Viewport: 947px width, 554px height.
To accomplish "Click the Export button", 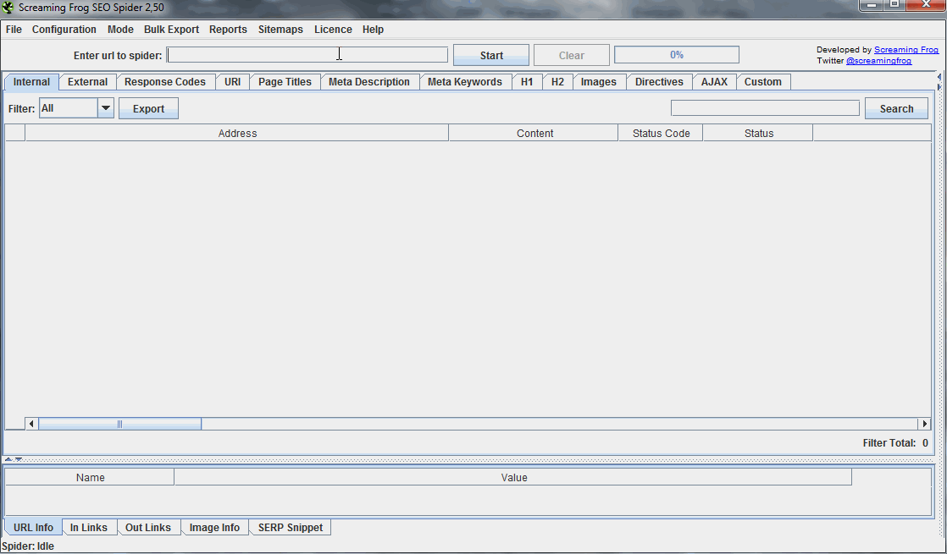I will point(148,109).
